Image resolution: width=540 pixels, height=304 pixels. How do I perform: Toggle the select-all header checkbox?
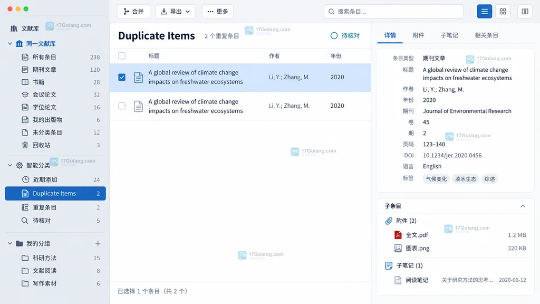(122, 56)
